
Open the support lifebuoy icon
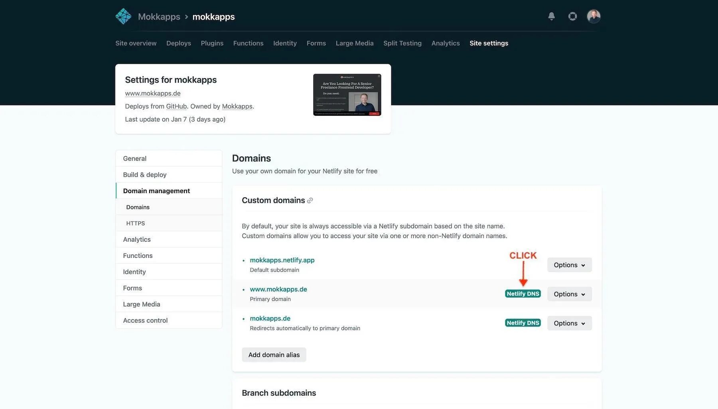[x=572, y=16]
